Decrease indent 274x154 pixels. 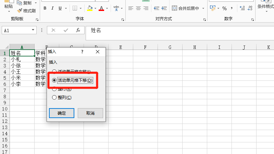(157, 8)
